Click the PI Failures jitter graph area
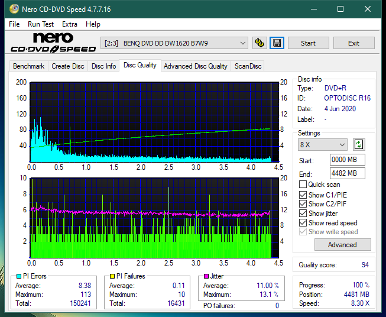 tap(154, 218)
